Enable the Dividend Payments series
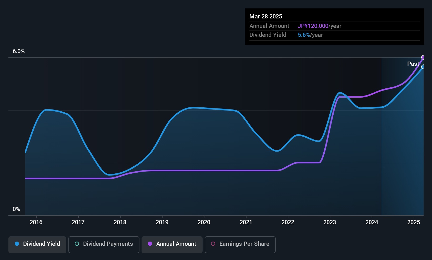The image size is (432, 260). tap(104, 245)
